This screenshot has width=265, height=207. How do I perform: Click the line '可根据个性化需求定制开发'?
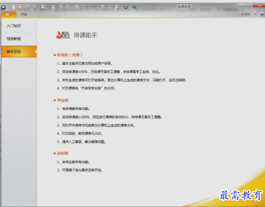click(80, 170)
